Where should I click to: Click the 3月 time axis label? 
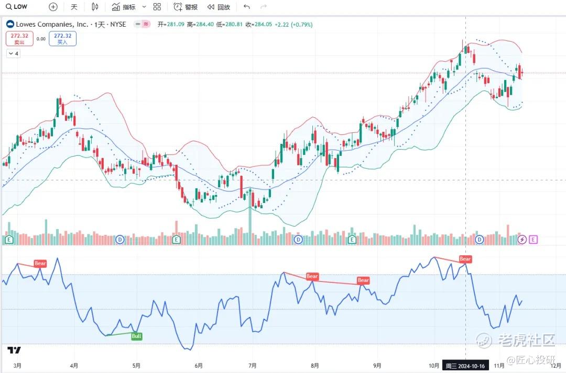pyautogui.click(x=17, y=366)
